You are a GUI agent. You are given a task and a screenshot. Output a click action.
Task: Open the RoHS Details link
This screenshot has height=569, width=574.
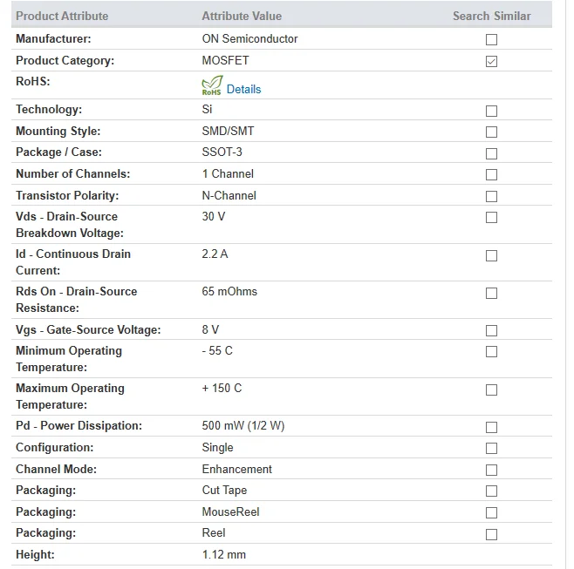click(x=243, y=89)
